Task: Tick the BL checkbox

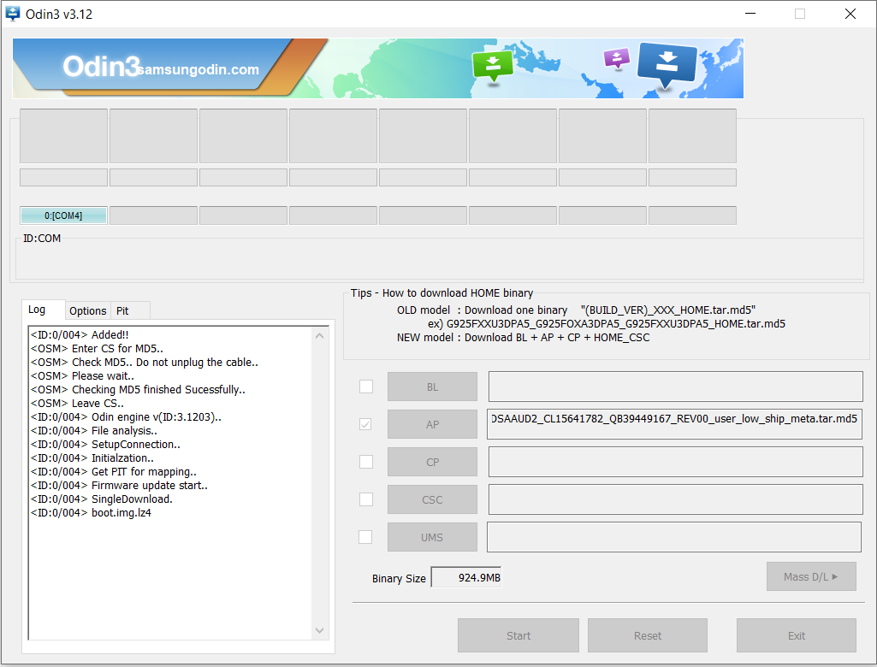Action: [x=366, y=387]
